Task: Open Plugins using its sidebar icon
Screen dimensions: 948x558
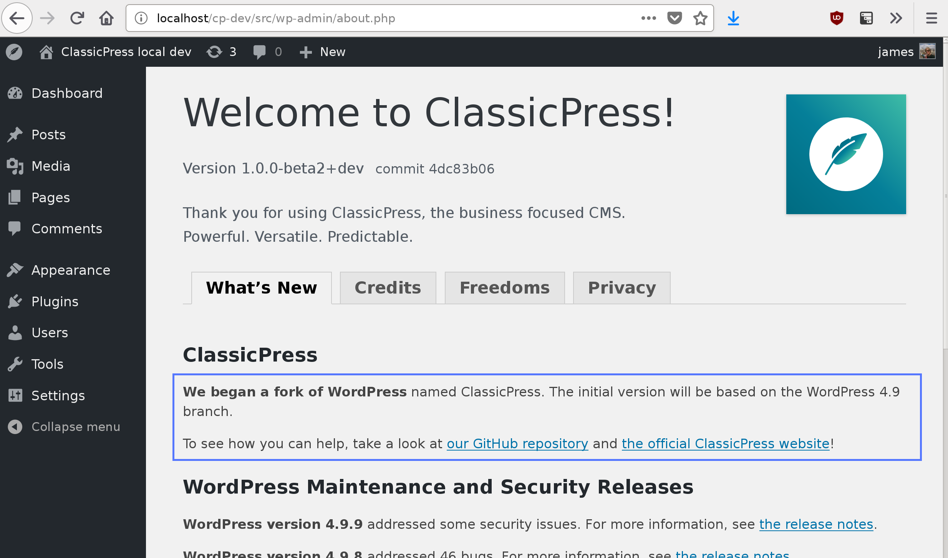Action: [15, 301]
